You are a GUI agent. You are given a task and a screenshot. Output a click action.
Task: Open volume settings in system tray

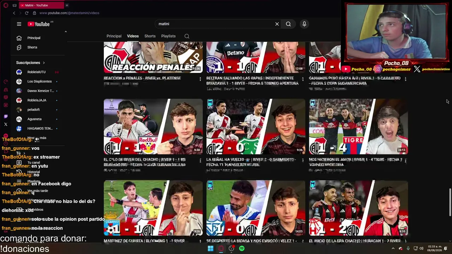[421, 249]
